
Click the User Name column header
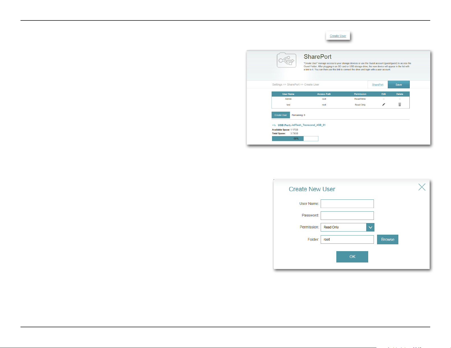pyautogui.click(x=288, y=94)
